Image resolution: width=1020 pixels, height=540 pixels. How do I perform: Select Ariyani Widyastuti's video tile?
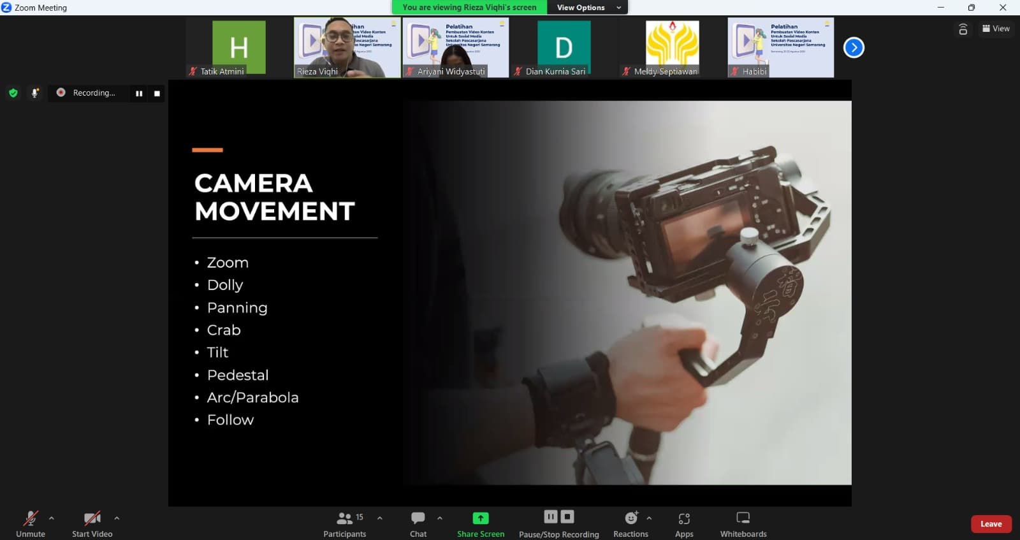tap(455, 48)
